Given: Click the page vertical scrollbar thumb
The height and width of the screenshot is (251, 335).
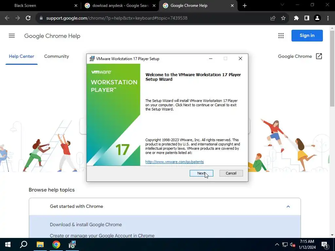Looking at the screenshot, I should (332, 68).
